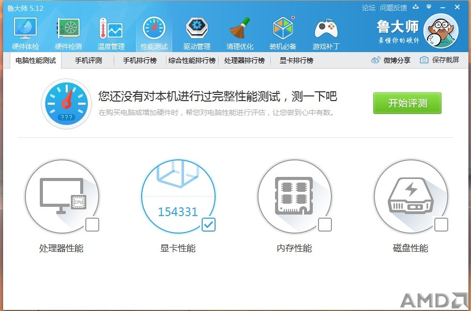
Task: Click the speedometer ??? score gauge
Action: point(66,104)
